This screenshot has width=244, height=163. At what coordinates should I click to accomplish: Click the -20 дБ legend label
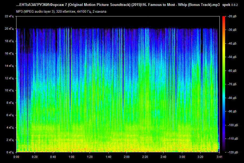coord(232,16)
